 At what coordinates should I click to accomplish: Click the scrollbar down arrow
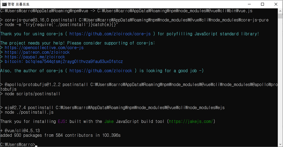pos(280,144)
